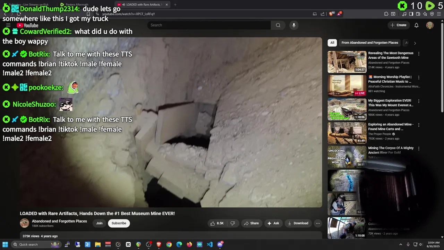Dislike the video with thumbs-down
The height and width of the screenshot is (250, 444).
click(233, 223)
